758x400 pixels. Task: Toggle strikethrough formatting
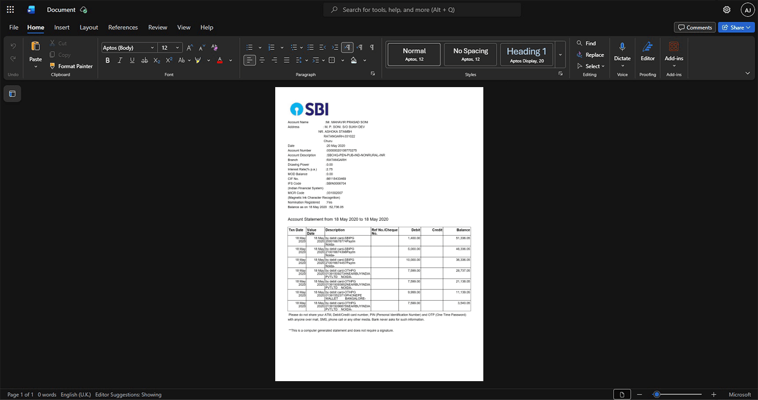pyautogui.click(x=144, y=60)
